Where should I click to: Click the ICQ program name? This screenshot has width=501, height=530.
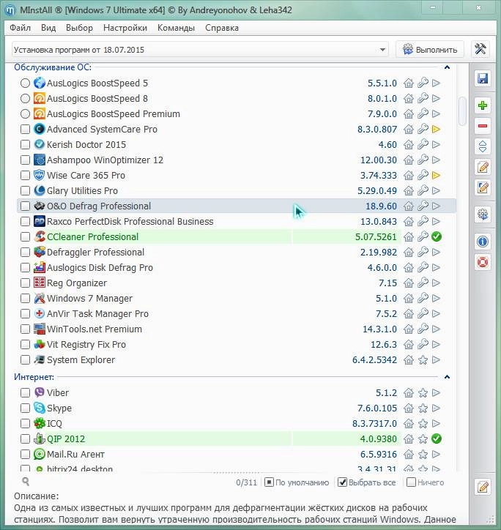(54, 424)
